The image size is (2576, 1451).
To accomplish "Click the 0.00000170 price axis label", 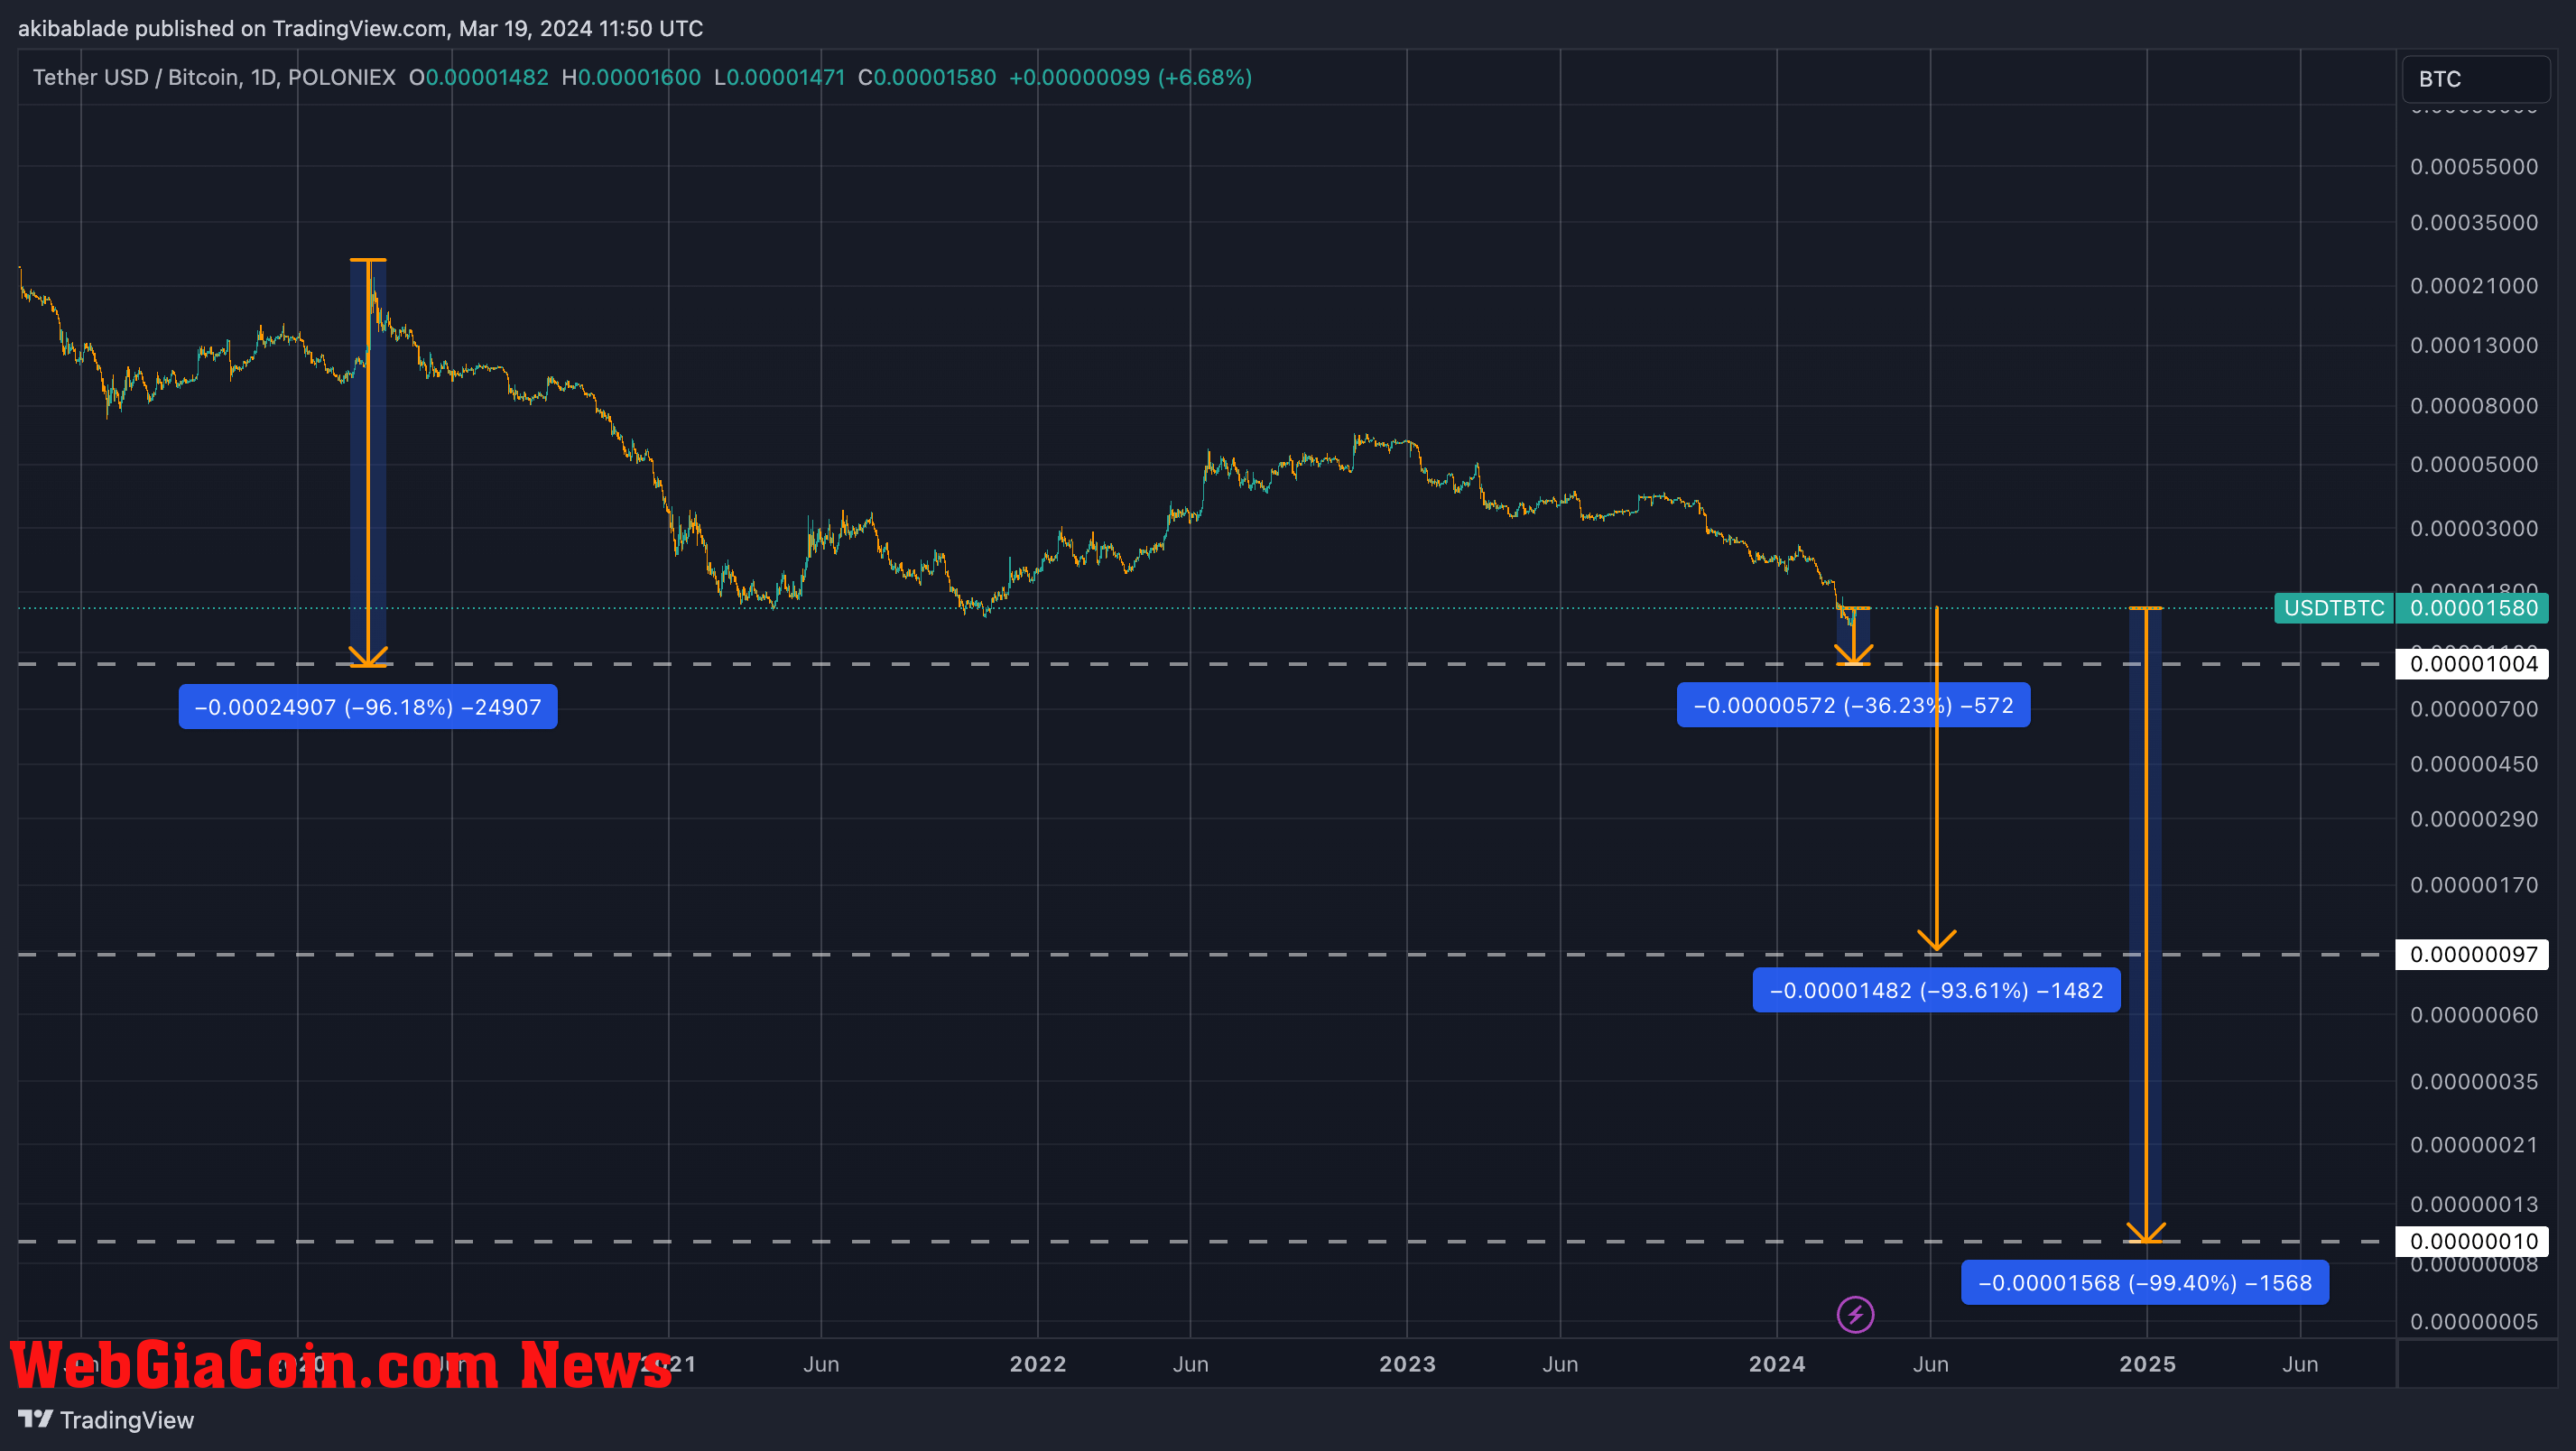I will [x=2474, y=886].
